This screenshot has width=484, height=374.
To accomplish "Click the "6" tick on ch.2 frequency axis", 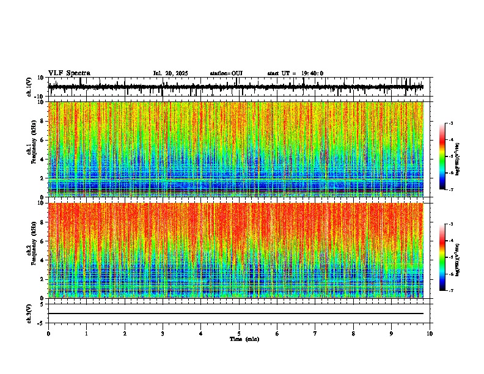I will [x=43, y=241].
